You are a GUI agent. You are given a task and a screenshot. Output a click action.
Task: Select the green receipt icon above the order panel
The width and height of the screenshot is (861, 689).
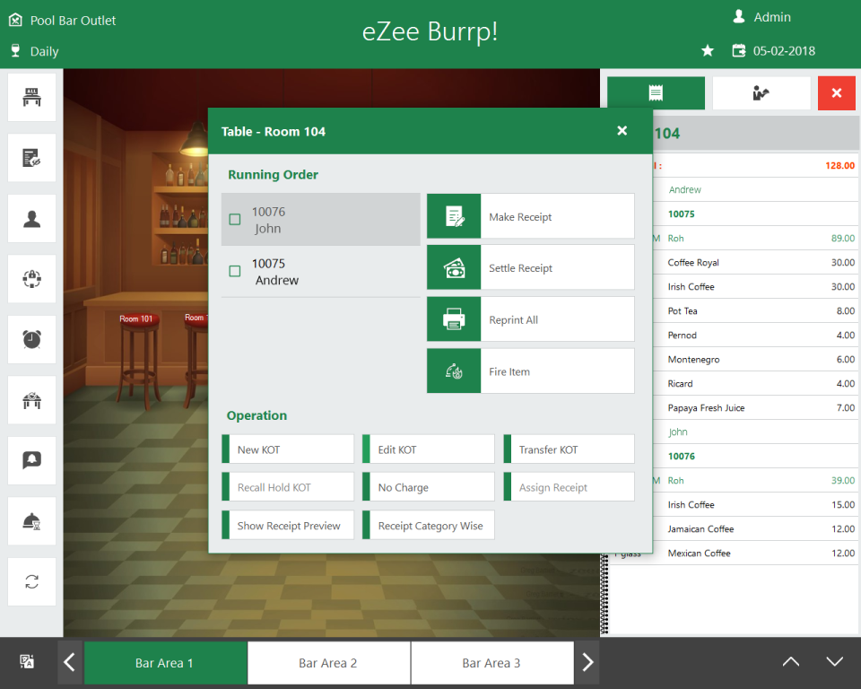pos(656,92)
